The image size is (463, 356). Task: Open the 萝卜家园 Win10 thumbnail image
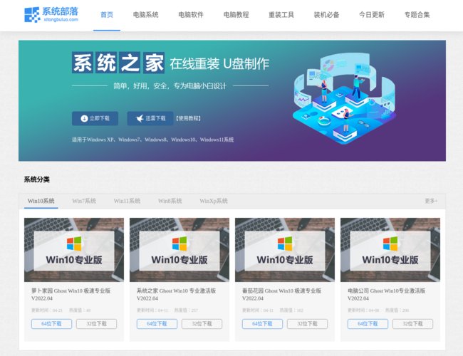tap(74, 249)
